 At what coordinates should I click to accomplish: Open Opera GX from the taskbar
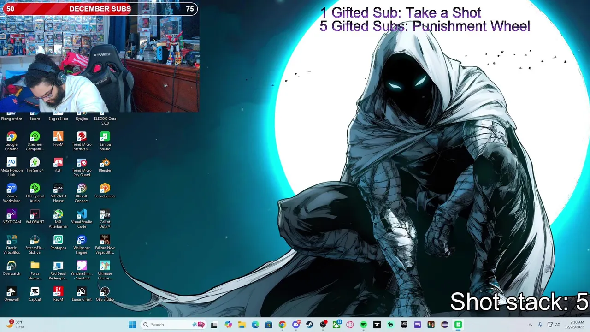(x=350, y=325)
